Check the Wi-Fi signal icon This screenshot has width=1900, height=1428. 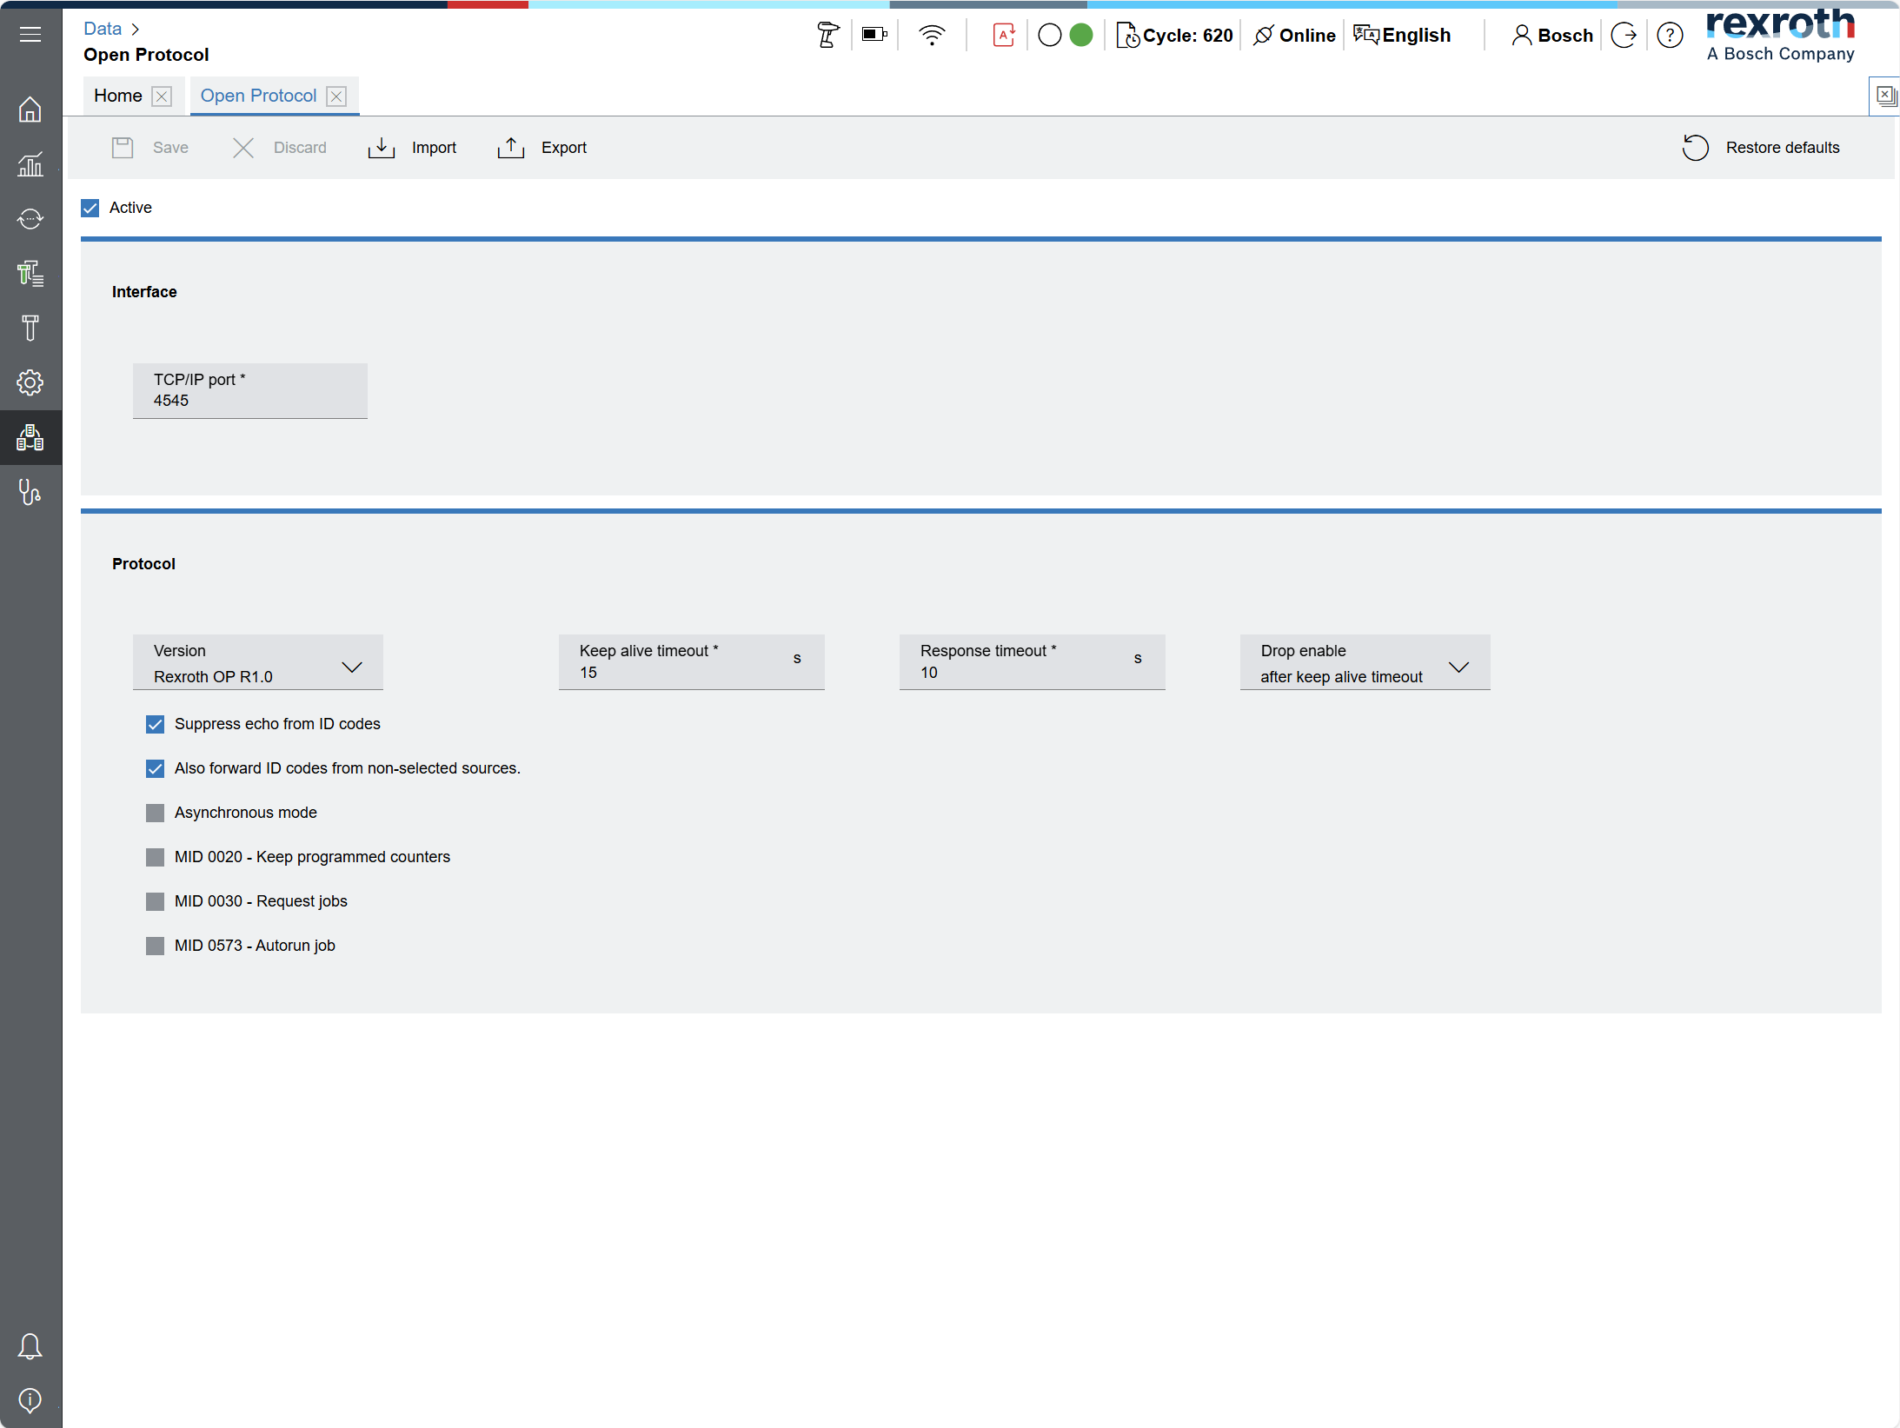click(x=932, y=36)
